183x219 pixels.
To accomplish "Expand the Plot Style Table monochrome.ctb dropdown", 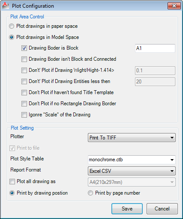I will point(132,160).
